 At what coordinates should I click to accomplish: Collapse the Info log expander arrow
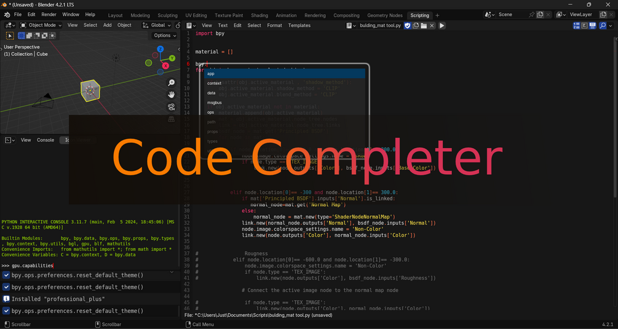pos(172,272)
